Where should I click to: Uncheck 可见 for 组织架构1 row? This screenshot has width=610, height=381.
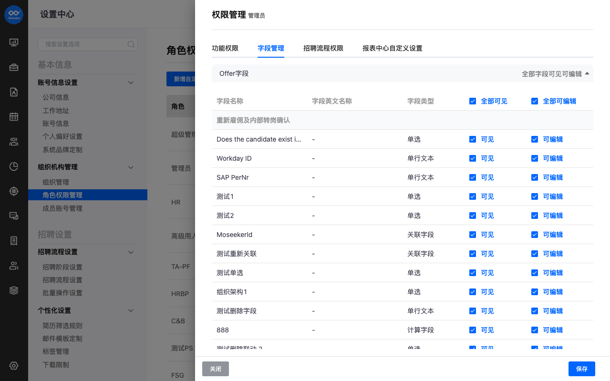(x=473, y=292)
